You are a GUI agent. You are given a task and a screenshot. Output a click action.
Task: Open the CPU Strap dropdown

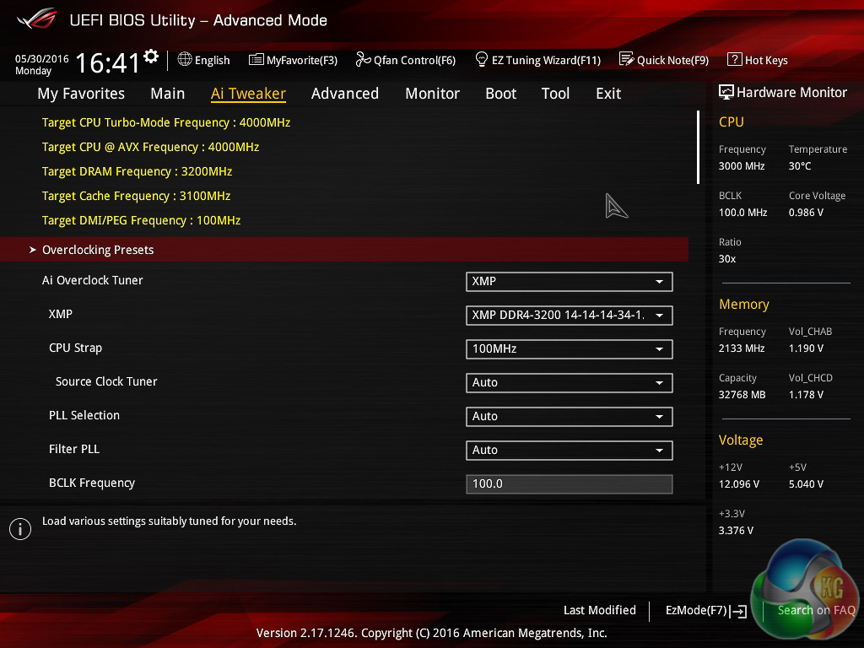[570, 348]
